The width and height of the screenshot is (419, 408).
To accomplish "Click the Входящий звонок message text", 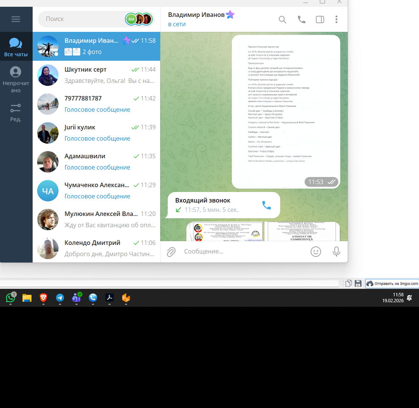I will pos(203,200).
